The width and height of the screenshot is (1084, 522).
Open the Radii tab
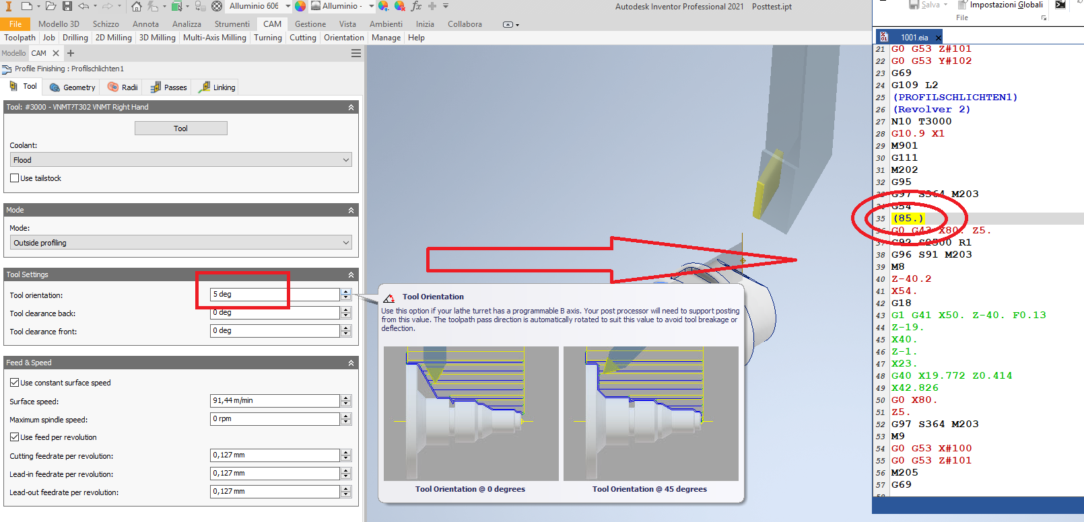point(123,87)
